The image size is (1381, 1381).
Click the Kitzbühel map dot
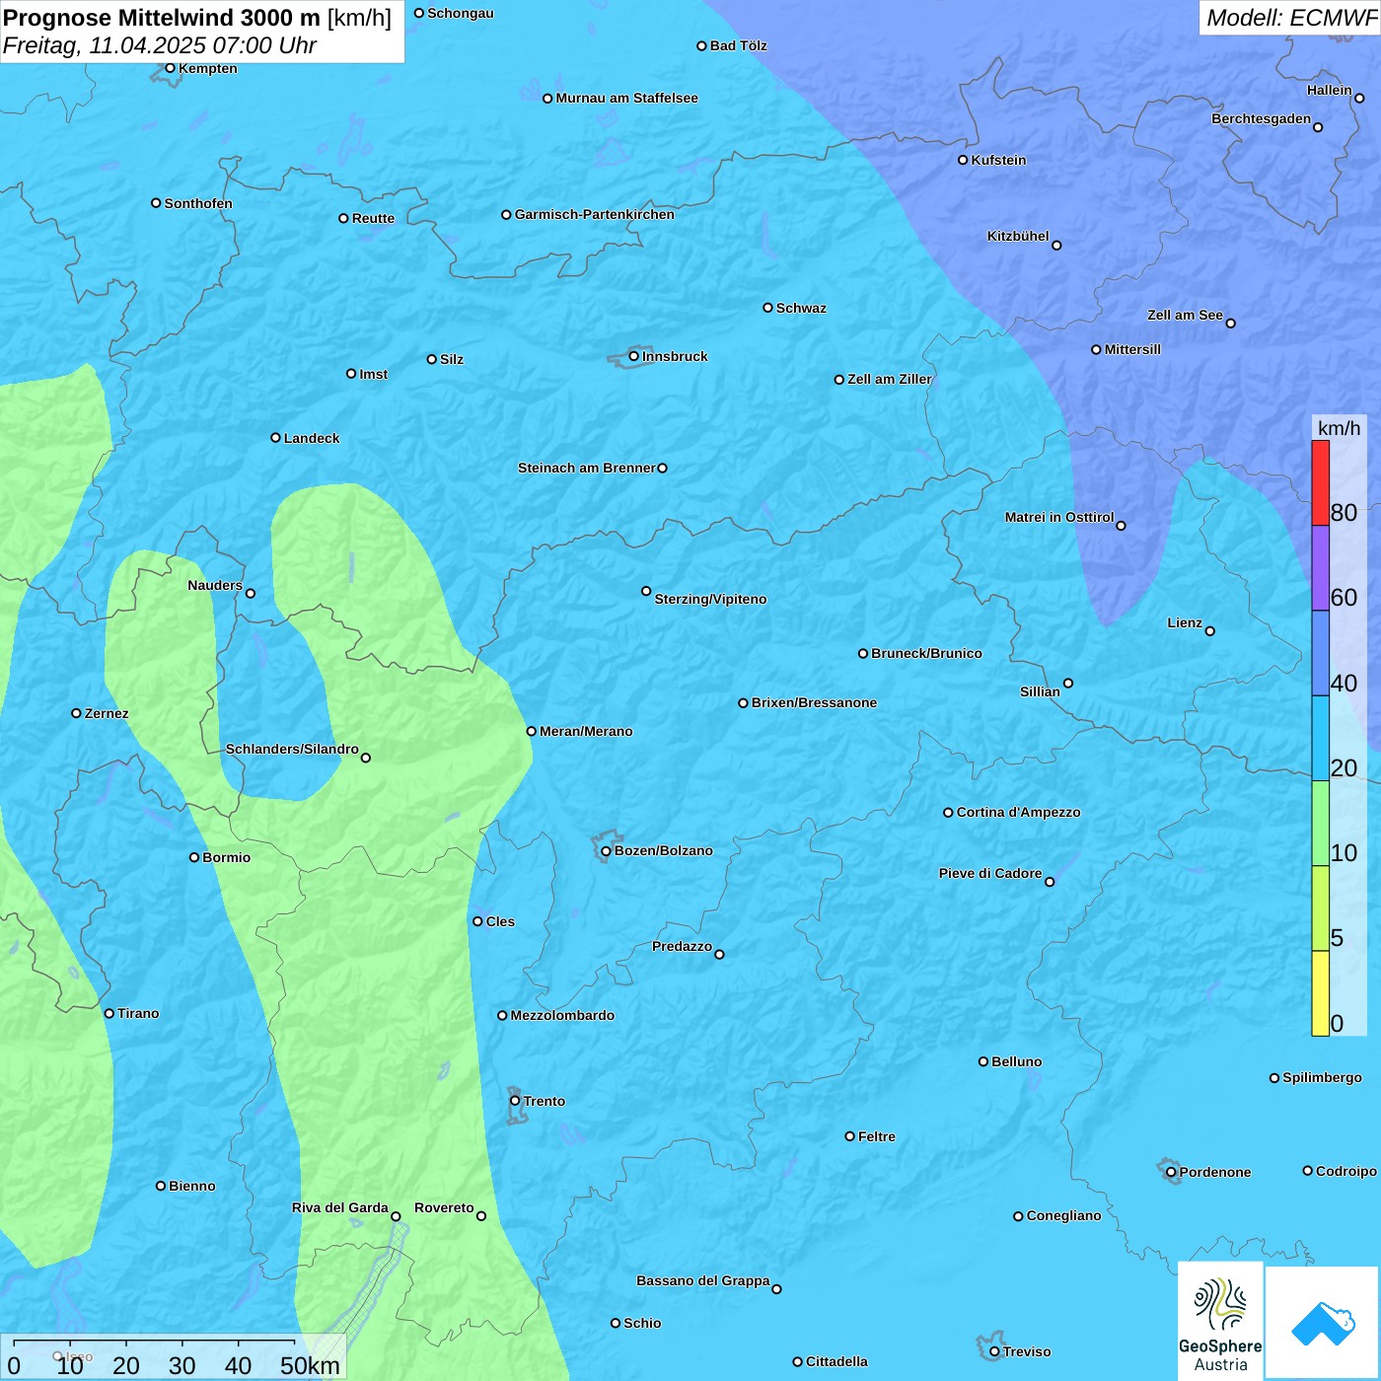click(x=1056, y=246)
